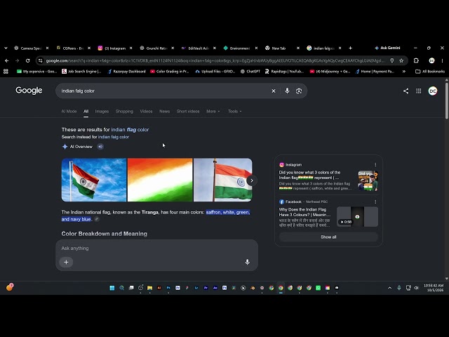Open Ask Gemini in the title bar
This screenshot has width=449, height=337.
(x=387, y=48)
